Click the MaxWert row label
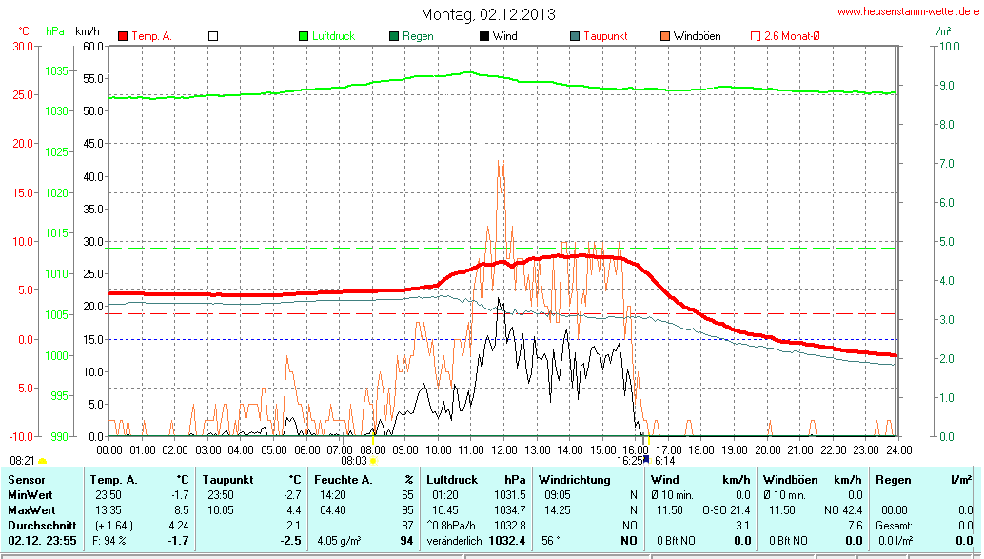Screen dimensions: 984x559 click(30, 510)
